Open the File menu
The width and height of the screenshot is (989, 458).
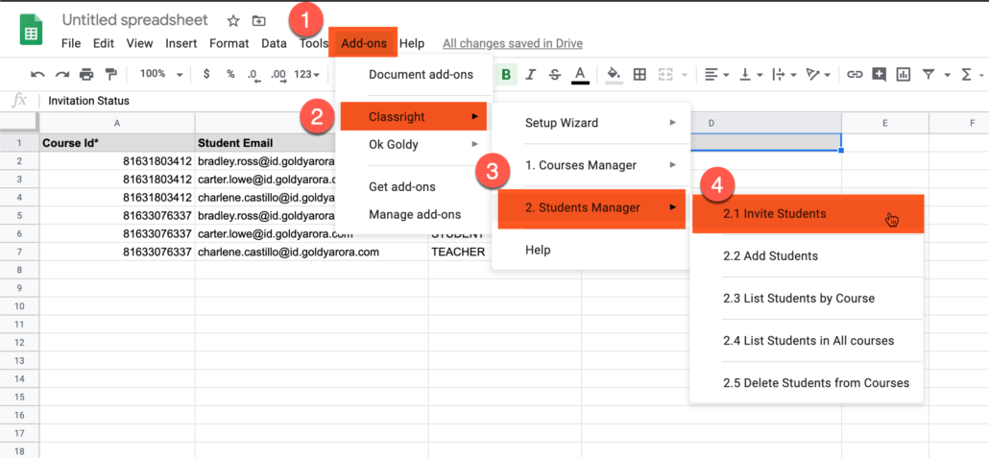point(71,43)
